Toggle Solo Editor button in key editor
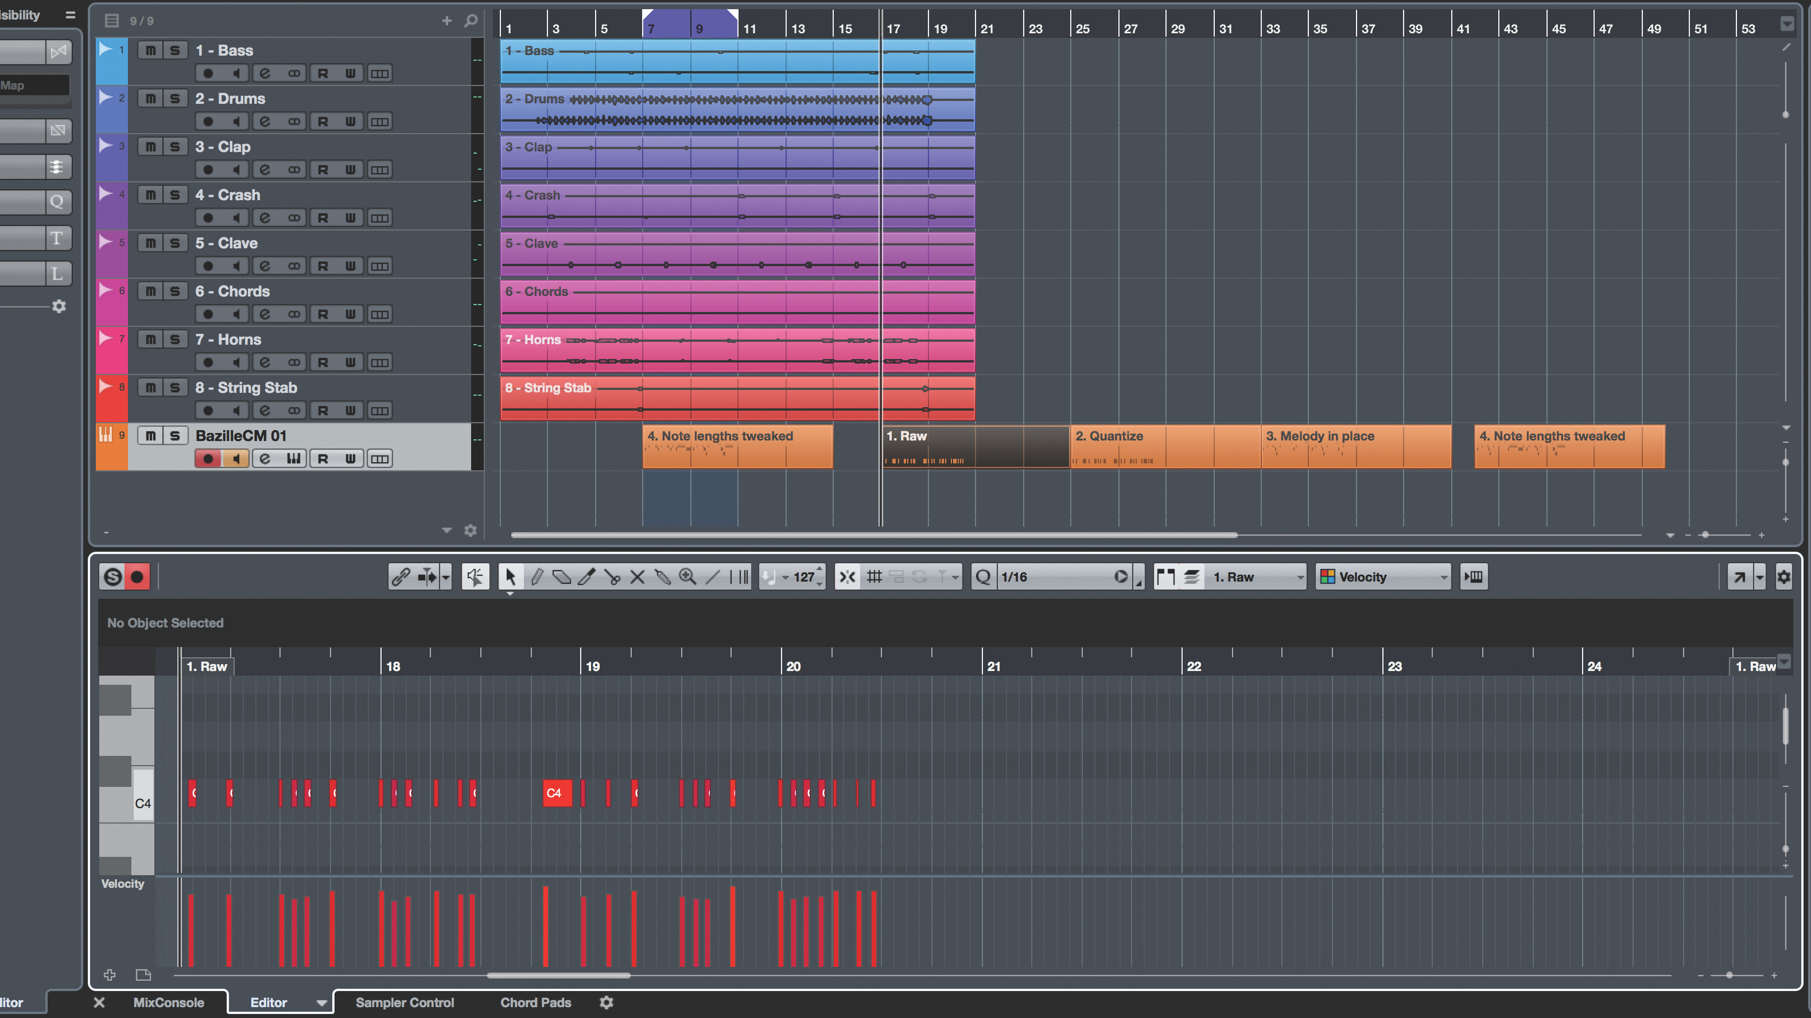 click(112, 577)
